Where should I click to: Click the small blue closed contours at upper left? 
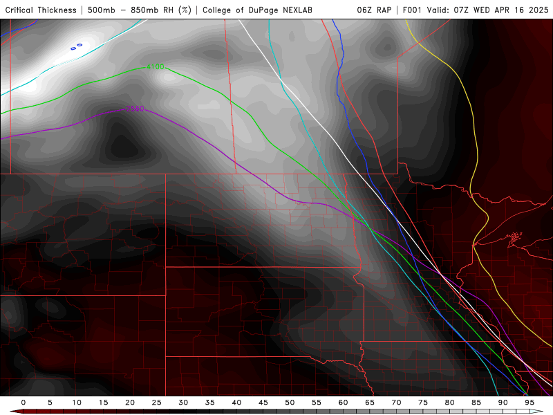tap(77, 46)
